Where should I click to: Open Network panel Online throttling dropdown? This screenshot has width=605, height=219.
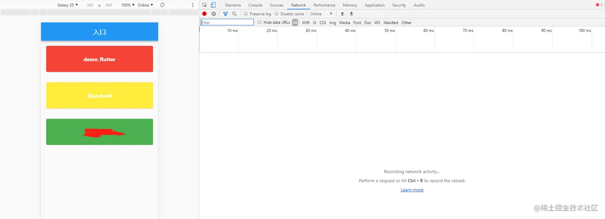pyautogui.click(x=321, y=14)
